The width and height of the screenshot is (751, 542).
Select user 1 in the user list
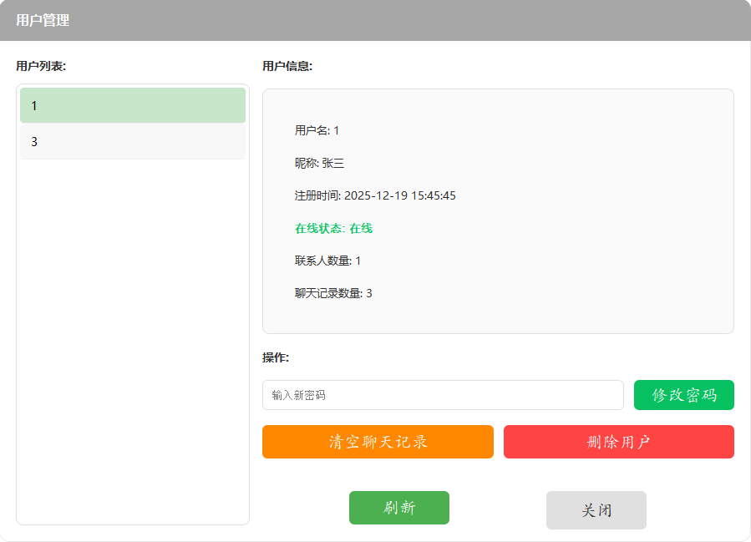click(x=132, y=105)
